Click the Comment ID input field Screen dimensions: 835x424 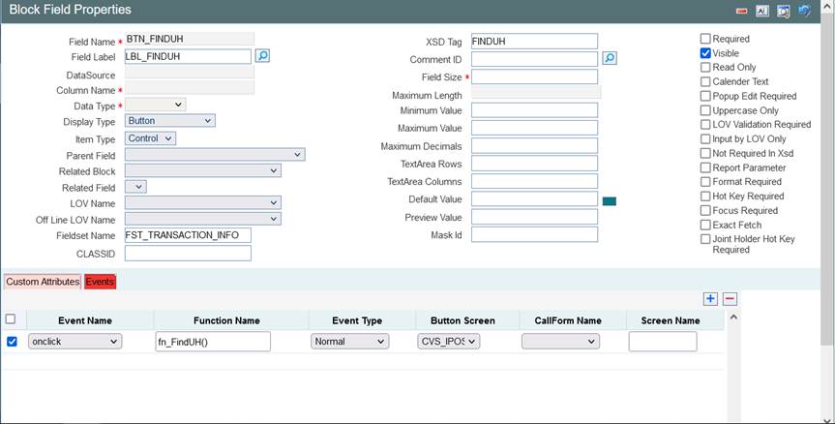[x=534, y=59]
